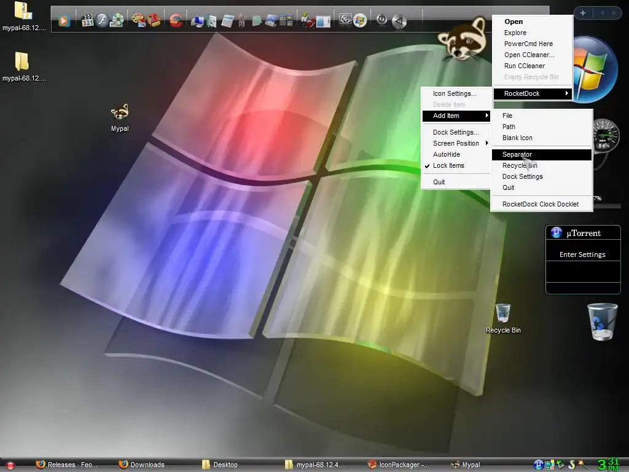
Task: Expand the Screen Position submenu
Action: [x=456, y=143]
